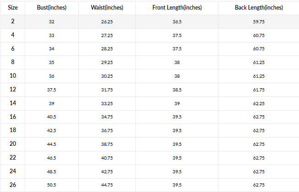Select the size 14 row label
Viewport: 299px width, 192px height.
(x=13, y=103)
